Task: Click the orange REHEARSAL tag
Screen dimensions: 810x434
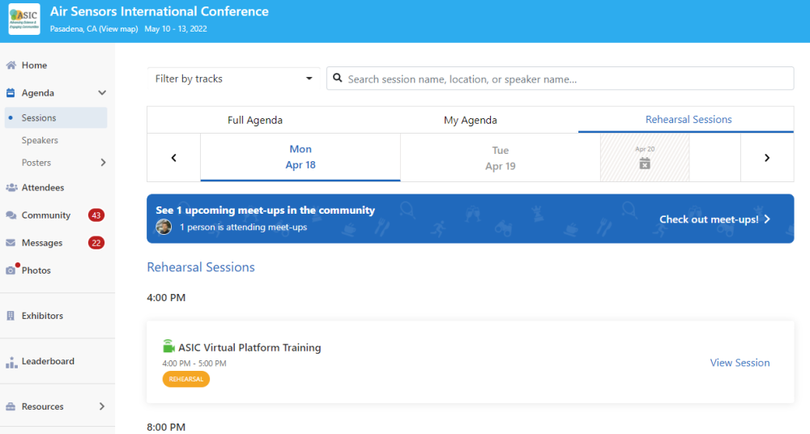Action: tap(186, 379)
